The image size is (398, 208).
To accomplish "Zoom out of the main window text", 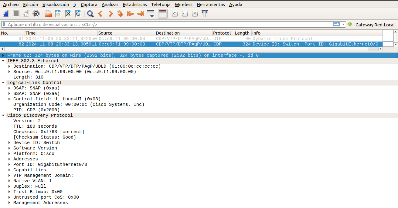I will click(x=185, y=14).
